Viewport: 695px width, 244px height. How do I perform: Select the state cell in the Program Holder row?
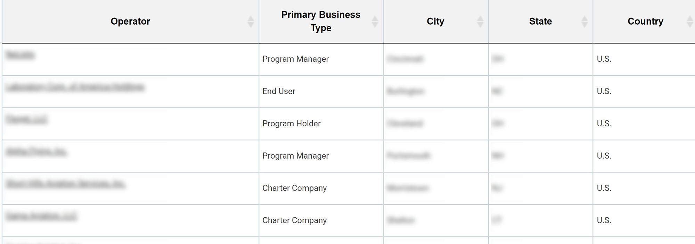pos(498,124)
